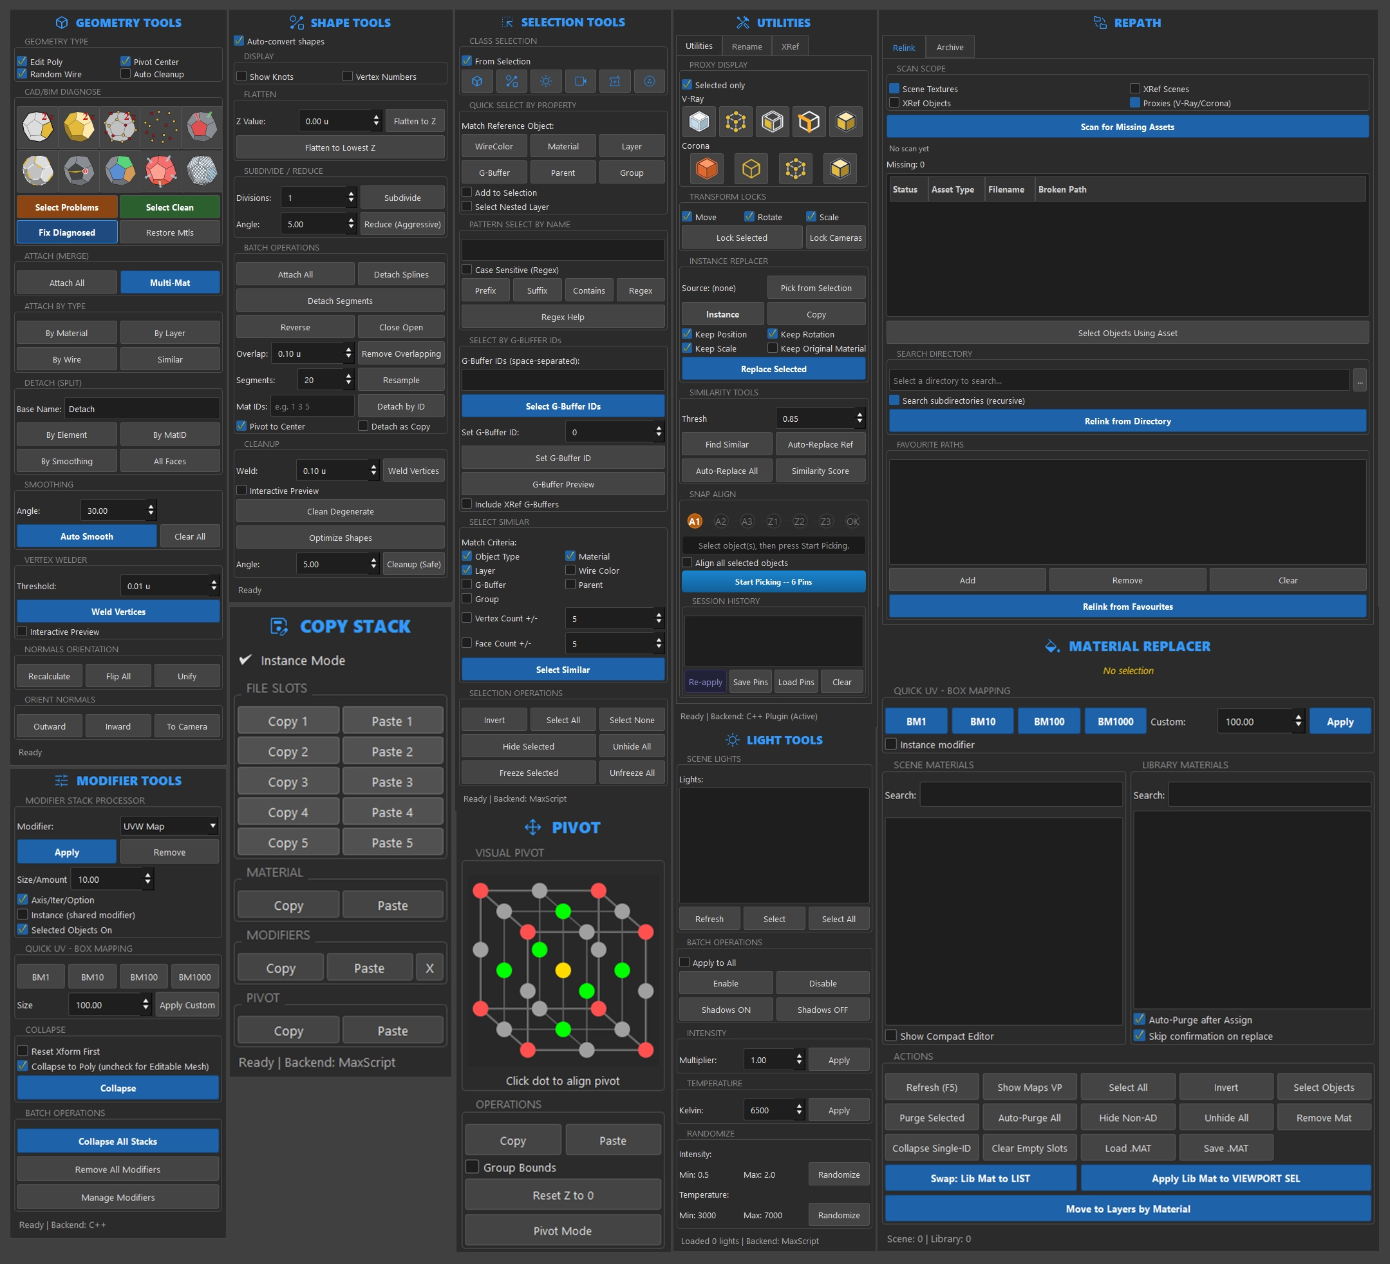The image size is (1390, 1264).
Task: Click the white dodecahedron 2x yellow-face diagnose icon
Action: point(37,126)
